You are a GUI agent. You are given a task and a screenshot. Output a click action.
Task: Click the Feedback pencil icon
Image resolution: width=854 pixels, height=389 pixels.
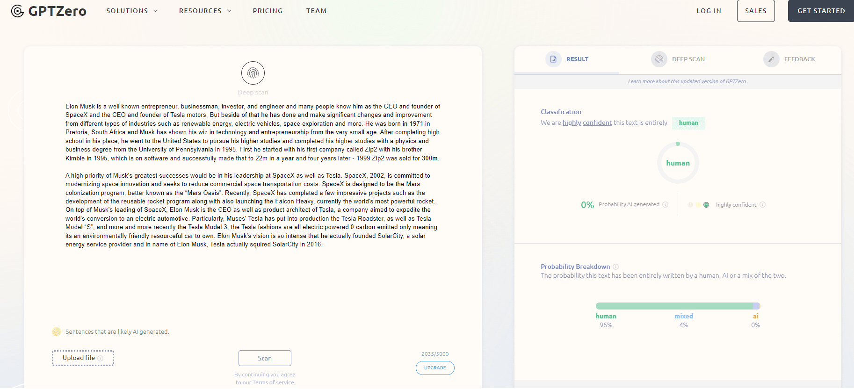point(771,59)
